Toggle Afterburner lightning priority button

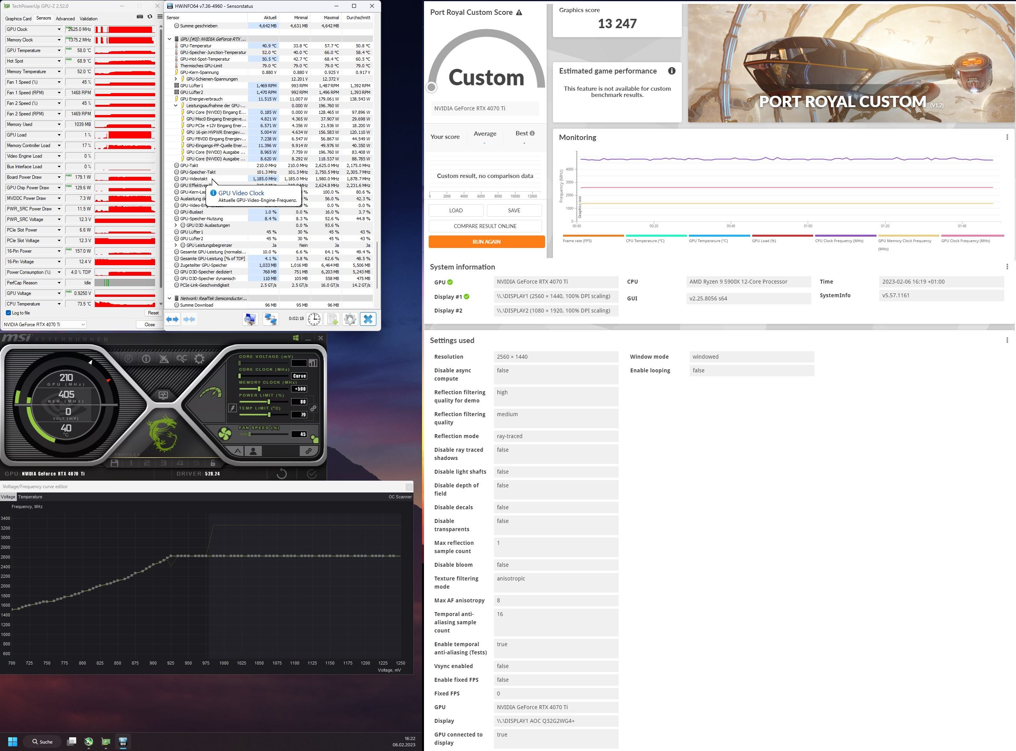coord(233,408)
